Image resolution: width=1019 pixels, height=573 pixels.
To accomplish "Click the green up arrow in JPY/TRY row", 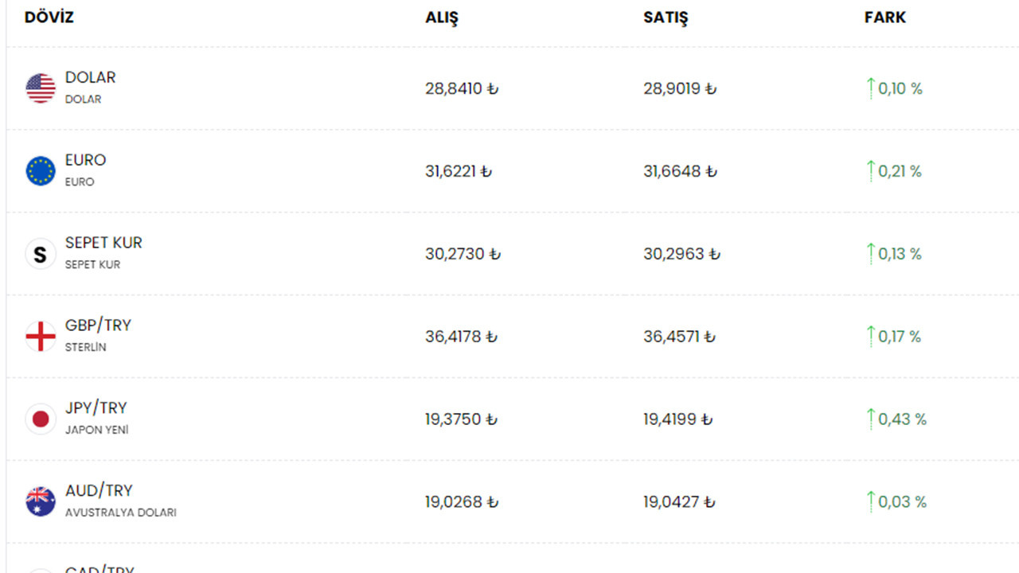I will click(x=870, y=419).
